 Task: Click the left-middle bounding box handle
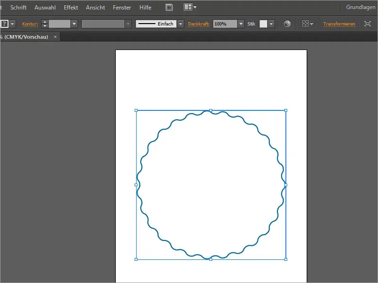(x=136, y=185)
